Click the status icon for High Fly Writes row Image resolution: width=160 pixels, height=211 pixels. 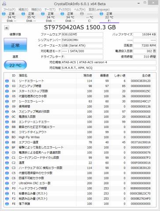tap(7, 137)
